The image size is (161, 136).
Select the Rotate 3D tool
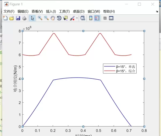tap(59, 18)
